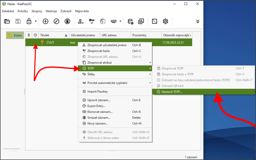Expand the auto-type keyboard dropdown arrow
Viewport: 256px width, 160px height.
click(120, 21)
